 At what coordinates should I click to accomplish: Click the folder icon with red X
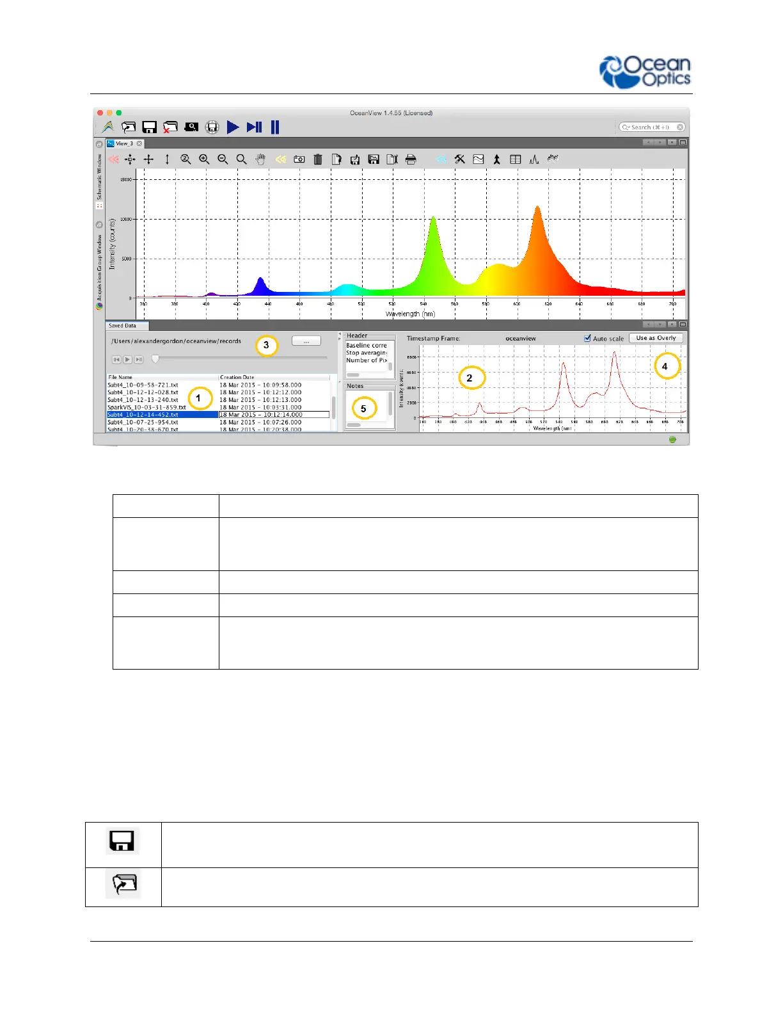[x=170, y=127]
